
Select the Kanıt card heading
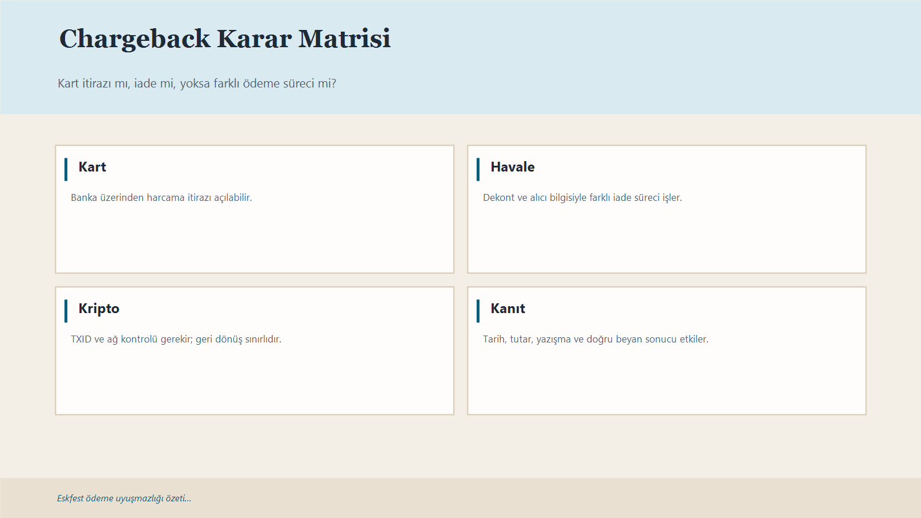click(508, 308)
